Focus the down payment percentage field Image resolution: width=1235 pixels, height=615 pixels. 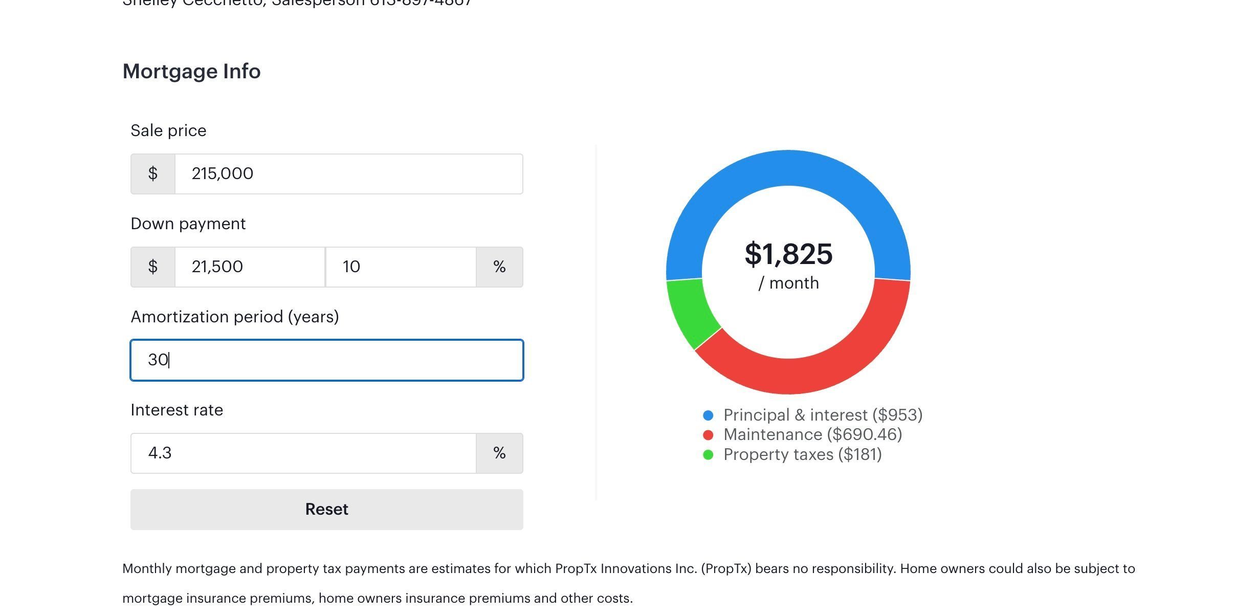(401, 267)
